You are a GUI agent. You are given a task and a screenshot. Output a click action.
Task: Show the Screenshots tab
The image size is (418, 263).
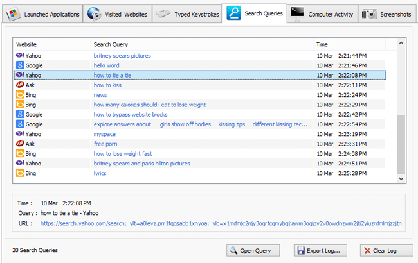pos(386,14)
